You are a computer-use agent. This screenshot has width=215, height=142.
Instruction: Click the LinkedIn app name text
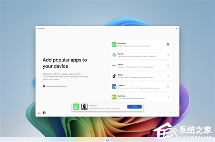[121, 85]
